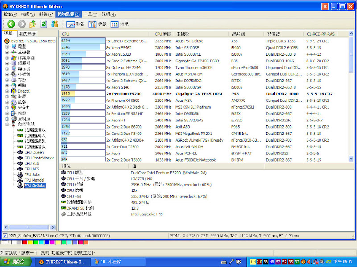
Task: Click the CPU 時脈 column header
Action: coord(163,34)
